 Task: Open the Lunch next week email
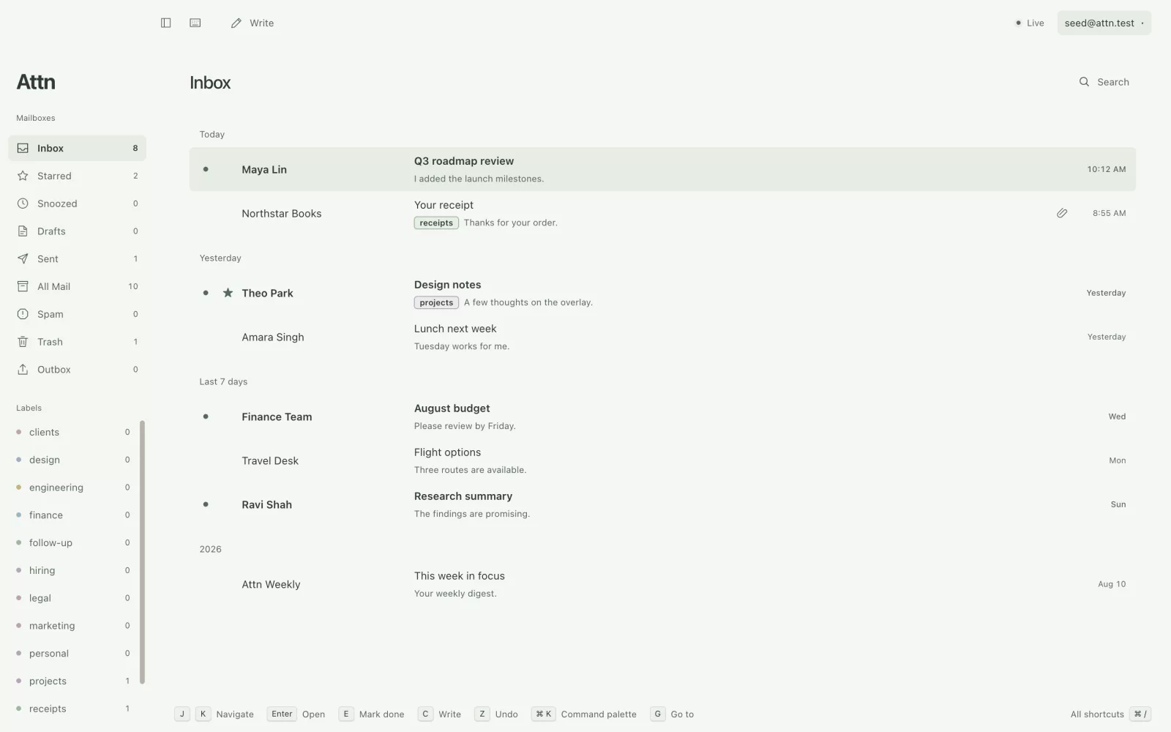click(x=662, y=337)
